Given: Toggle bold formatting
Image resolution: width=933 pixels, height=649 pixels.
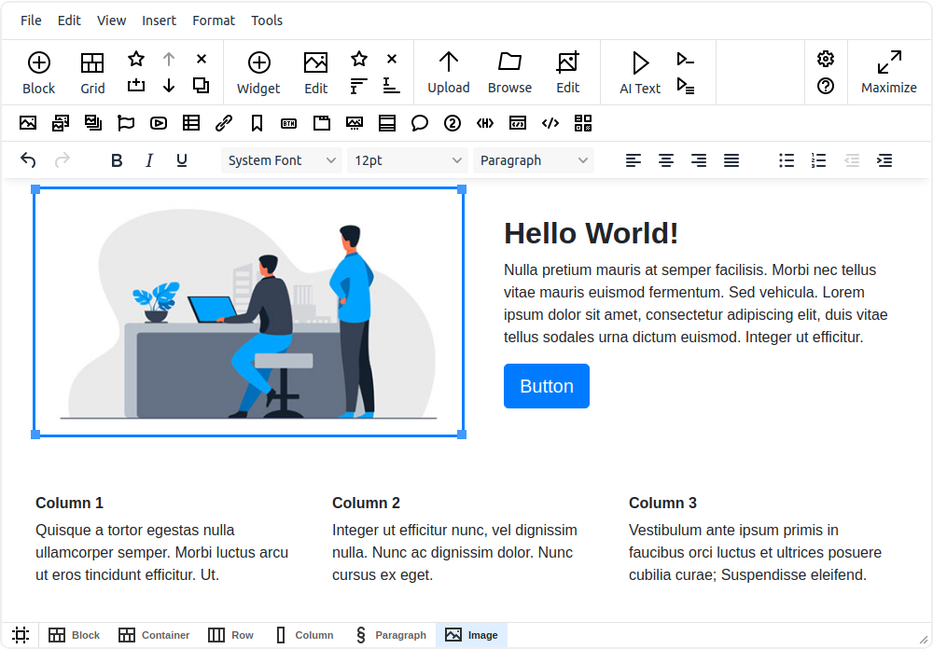Looking at the screenshot, I should point(117,160).
